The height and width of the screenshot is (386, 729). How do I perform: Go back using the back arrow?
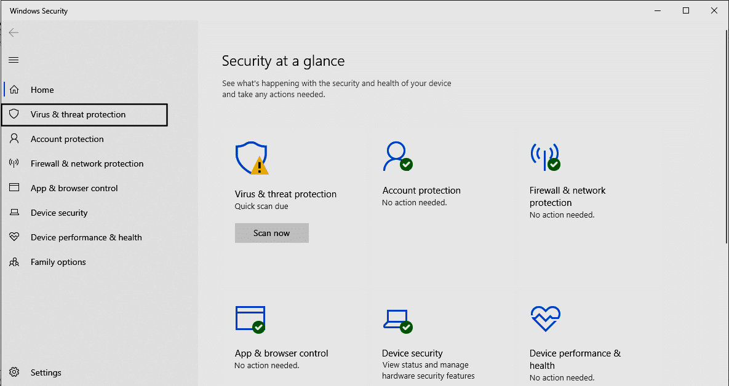pyautogui.click(x=14, y=33)
